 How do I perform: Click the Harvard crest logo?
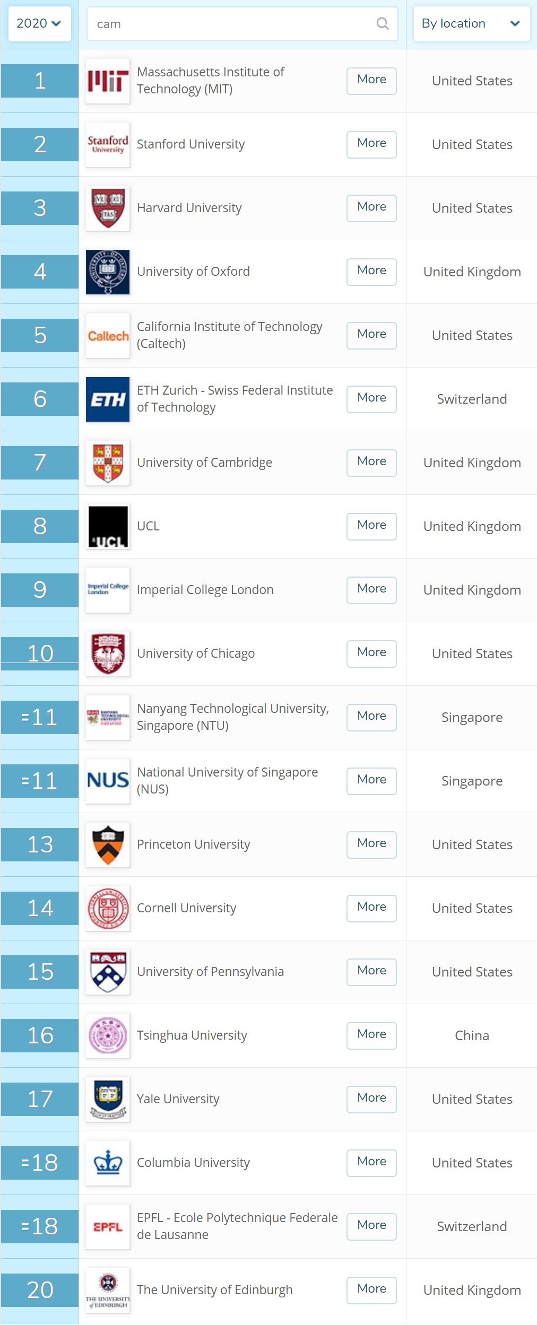108,208
